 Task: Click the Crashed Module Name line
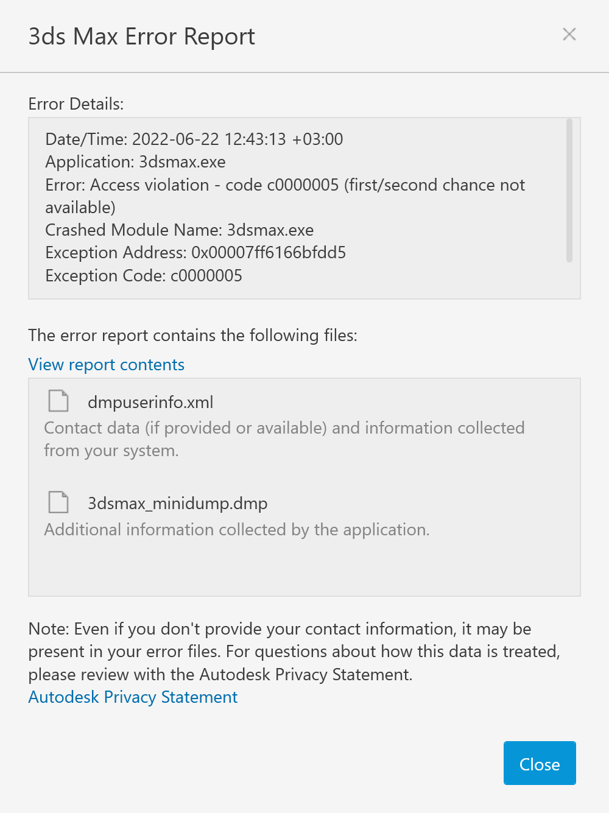[x=179, y=230]
